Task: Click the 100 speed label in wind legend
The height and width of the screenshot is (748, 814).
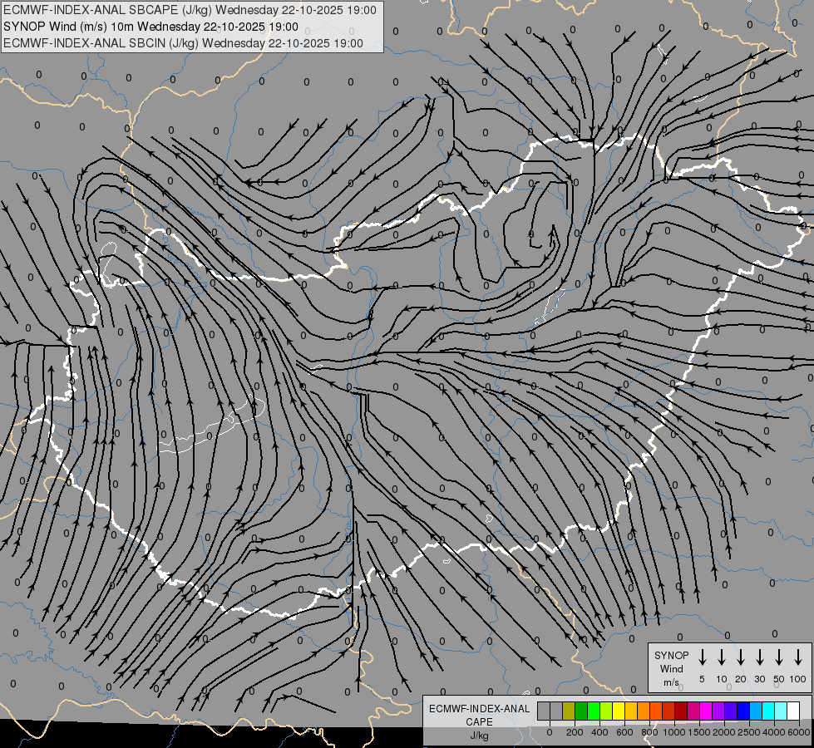Action: tap(798, 679)
